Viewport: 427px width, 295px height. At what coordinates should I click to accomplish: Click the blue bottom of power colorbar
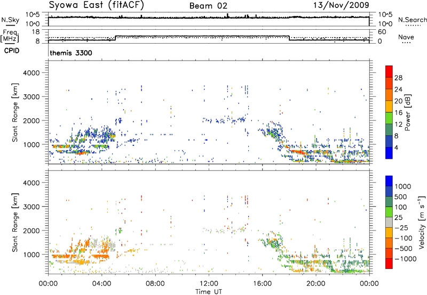tap(389, 153)
